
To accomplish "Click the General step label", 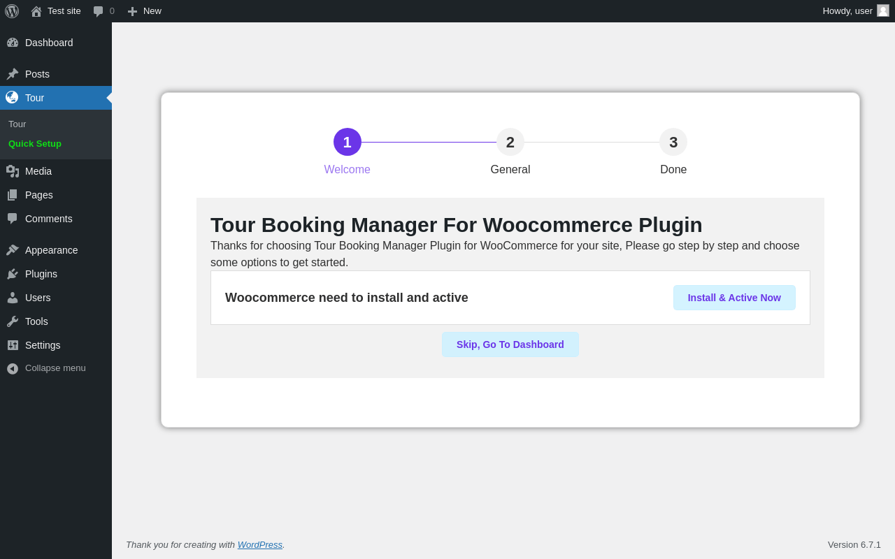I will pos(510,170).
